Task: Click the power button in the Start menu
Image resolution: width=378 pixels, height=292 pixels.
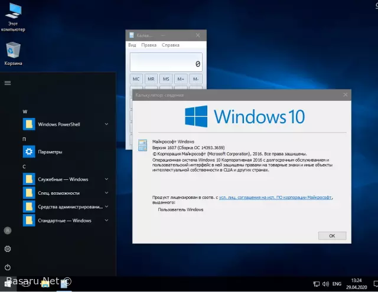Action: click(x=8, y=267)
